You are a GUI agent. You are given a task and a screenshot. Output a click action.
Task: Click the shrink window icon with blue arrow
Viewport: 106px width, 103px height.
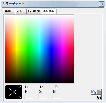(x=99, y=97)
